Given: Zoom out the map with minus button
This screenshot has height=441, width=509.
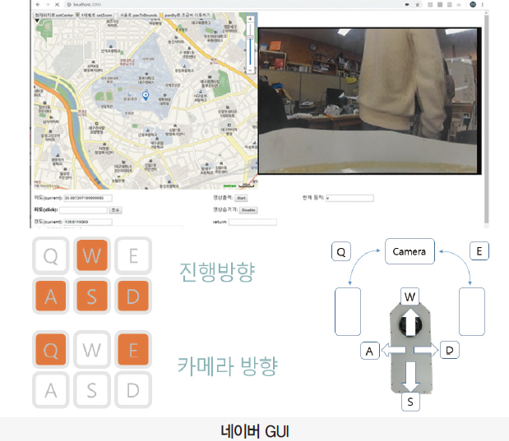Looking at the screenshot, I should pyautogui.click(x=250, y=70).
